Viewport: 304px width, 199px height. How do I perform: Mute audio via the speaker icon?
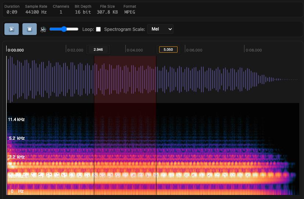(43, 29)
